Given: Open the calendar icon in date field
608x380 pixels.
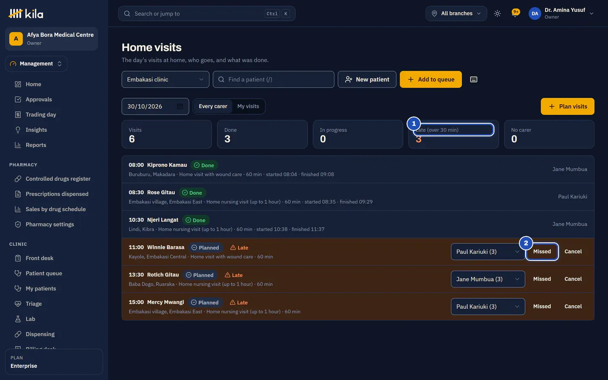Looking at the screenshot, I should [180, 106].
